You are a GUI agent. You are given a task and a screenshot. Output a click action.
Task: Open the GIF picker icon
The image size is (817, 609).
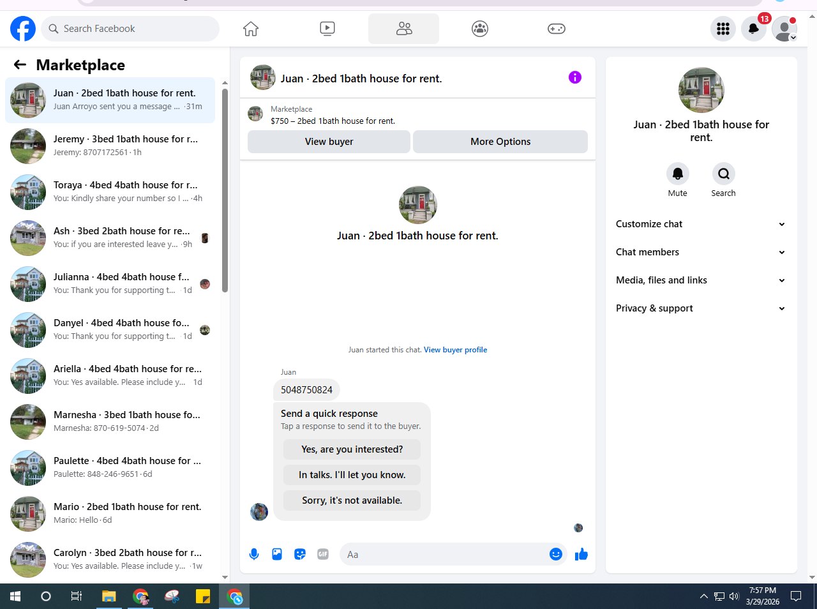click(x=323, y=554)
